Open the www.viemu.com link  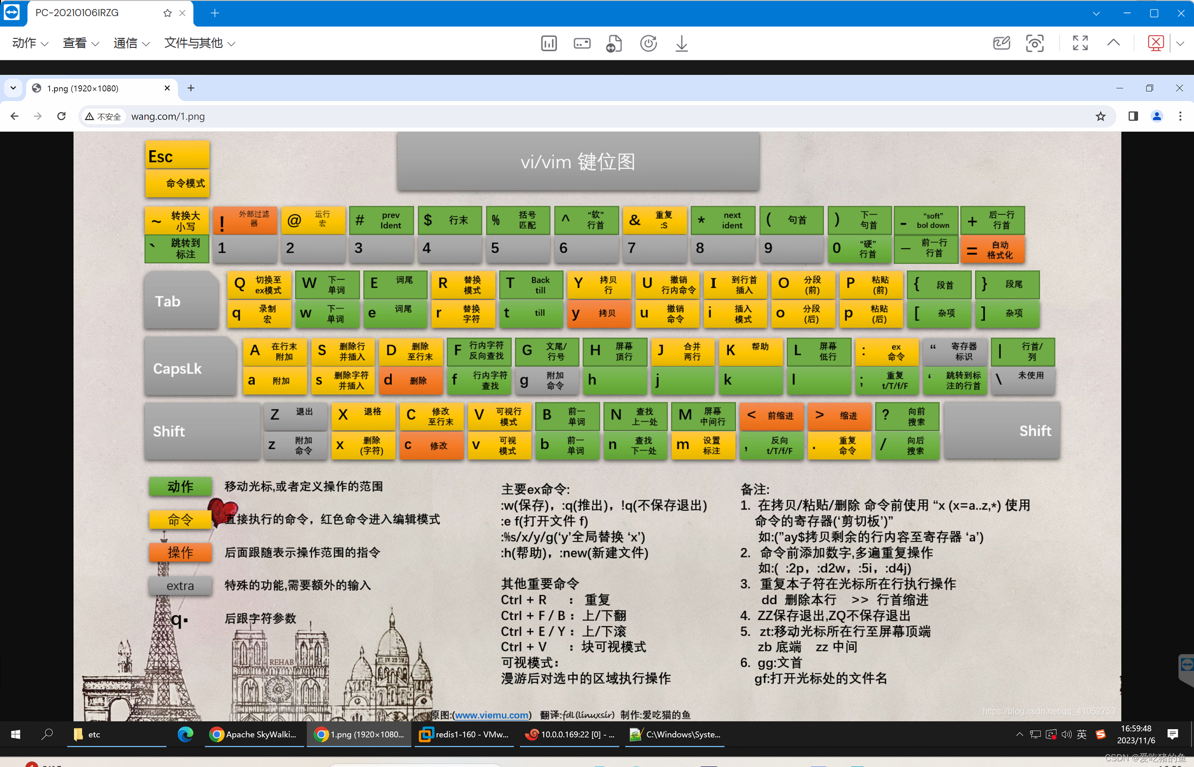click(491, 715)
